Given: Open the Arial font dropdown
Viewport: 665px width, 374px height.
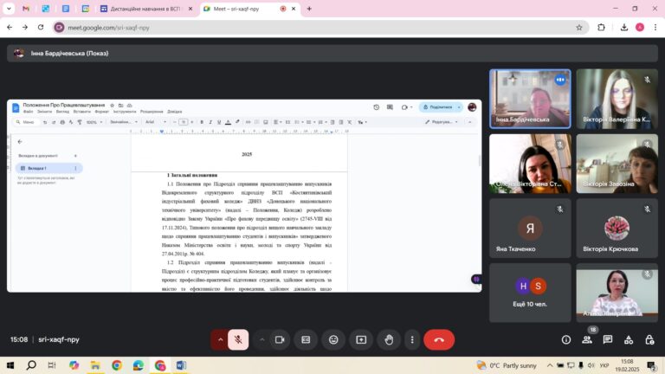Looking at the screenshot, I should point(156,122).
